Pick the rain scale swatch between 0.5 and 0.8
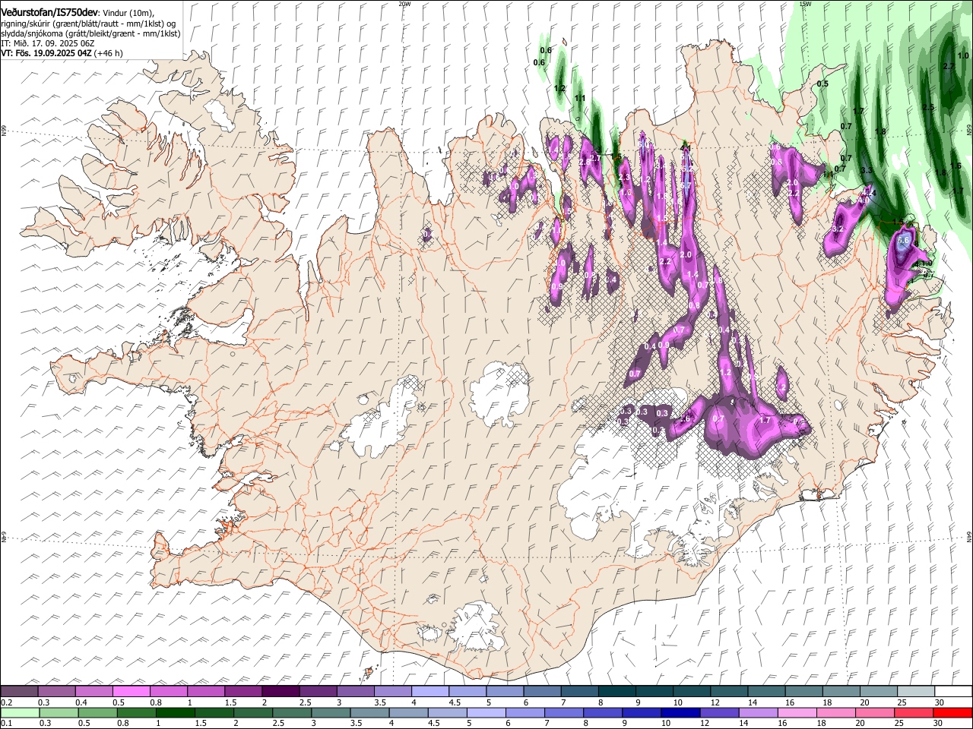Image resolution: width=973 pixels, height=729 pixels. (97, 712)
